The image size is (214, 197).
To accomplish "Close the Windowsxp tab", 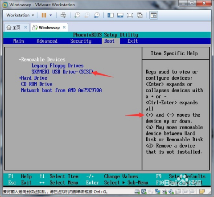I will (x=64, y=27).
